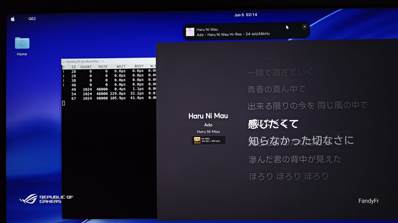
Task: Select lyric line 知らなかった切なさに
Action: 301,141
